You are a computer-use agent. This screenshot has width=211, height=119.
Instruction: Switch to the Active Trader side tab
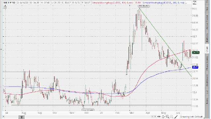pos(207,22)
